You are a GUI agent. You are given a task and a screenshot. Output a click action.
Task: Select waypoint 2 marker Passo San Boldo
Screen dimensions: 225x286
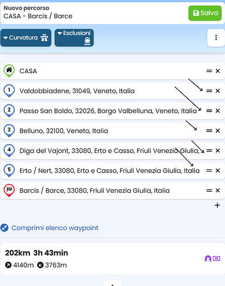[9, 110]
